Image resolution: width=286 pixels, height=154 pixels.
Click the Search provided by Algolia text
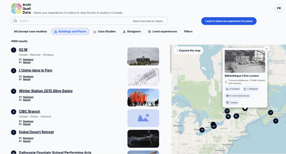coord(147,21)
